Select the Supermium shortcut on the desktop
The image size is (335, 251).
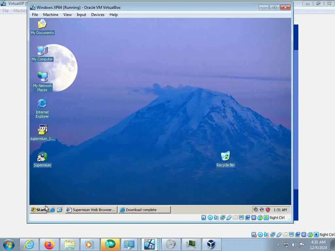[x=42, y=159]
